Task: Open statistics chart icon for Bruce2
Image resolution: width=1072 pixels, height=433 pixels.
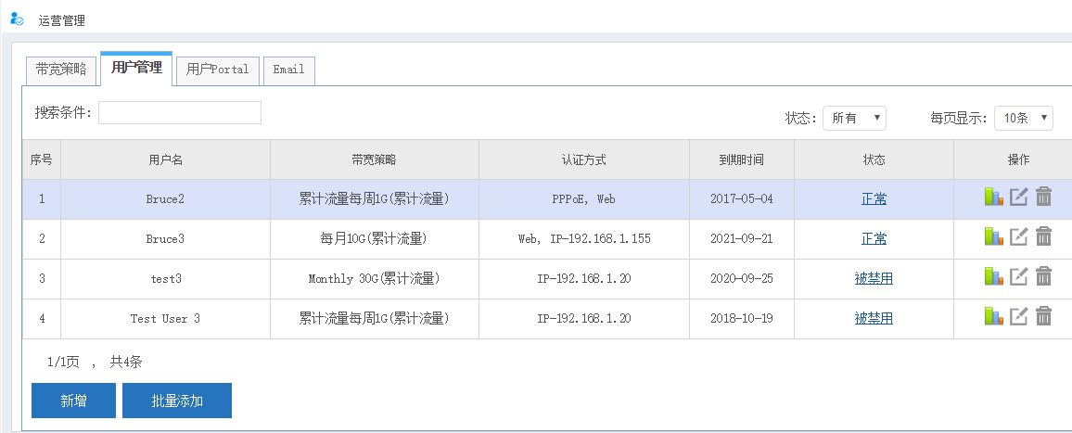Action: coord(993,197)
